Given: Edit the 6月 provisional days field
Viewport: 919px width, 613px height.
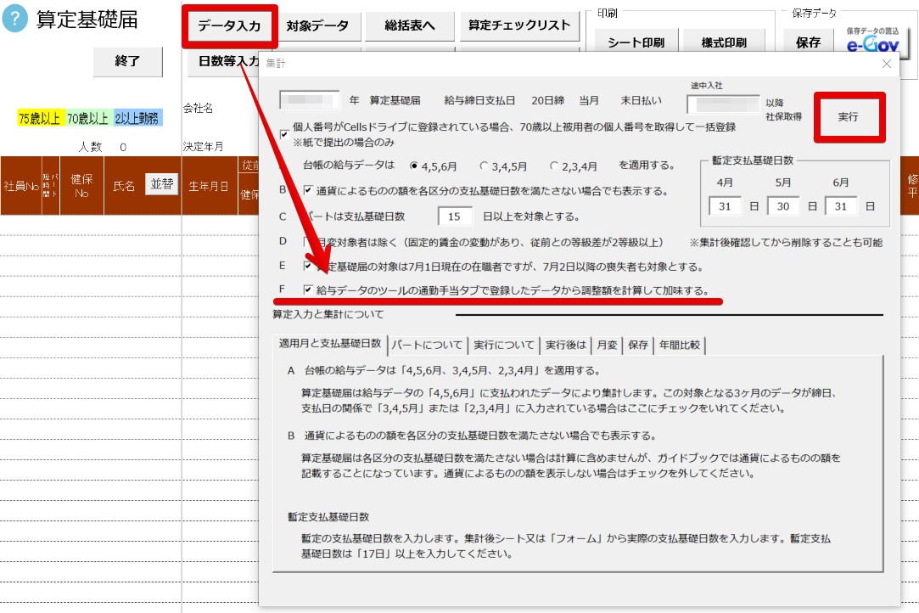Looking at the screenshot, I should pyautogui.click(x=841, y=206).
